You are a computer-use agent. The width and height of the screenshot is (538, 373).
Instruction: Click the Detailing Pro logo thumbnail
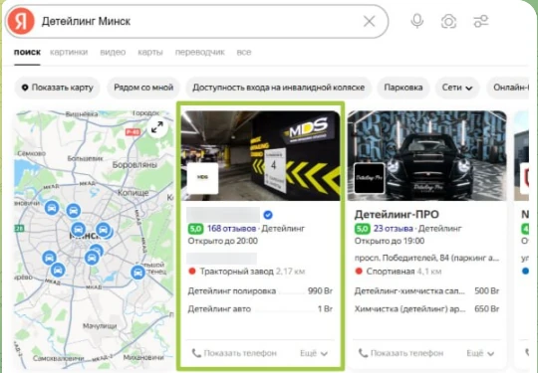pos(369,178)
